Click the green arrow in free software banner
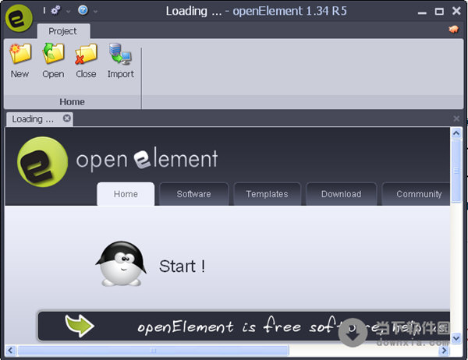This screenshot has height=360, width=468. coord(80,326)
